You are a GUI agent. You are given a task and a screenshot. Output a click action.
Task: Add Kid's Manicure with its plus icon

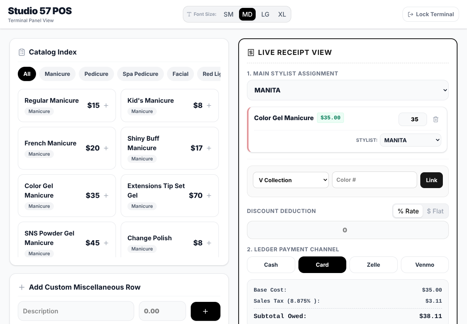tap(209, 105)
